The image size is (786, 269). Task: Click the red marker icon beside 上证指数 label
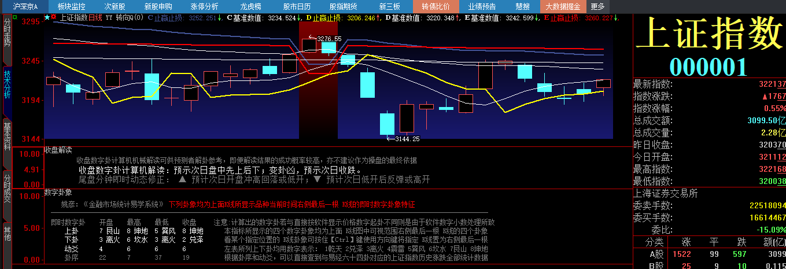click(x=54, y=17)
